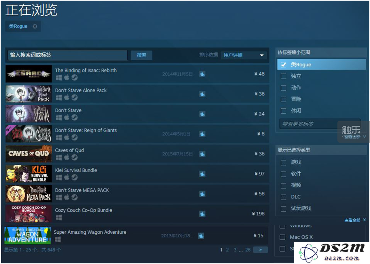Click the 2015年7月15日 release date

(x=177, y=154)
